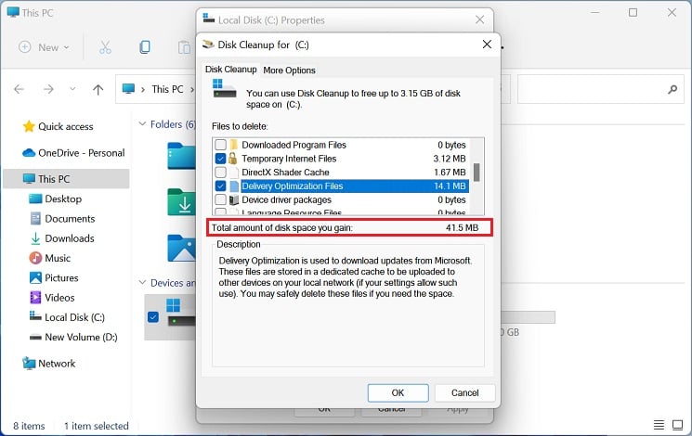This screenshot has width=692, height=436.
Task: Click the files list scrollbar thumb
Action: pyautogui.click(x=477, y=173)
